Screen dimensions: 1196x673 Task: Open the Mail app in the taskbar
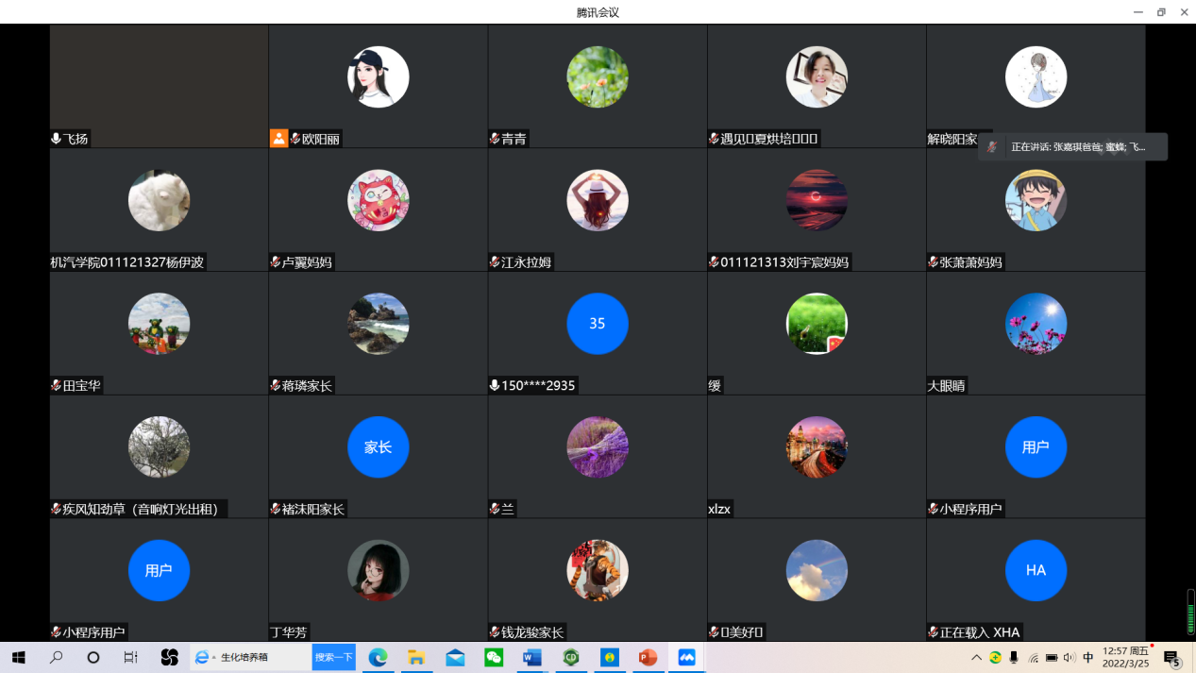pos(455,658)
